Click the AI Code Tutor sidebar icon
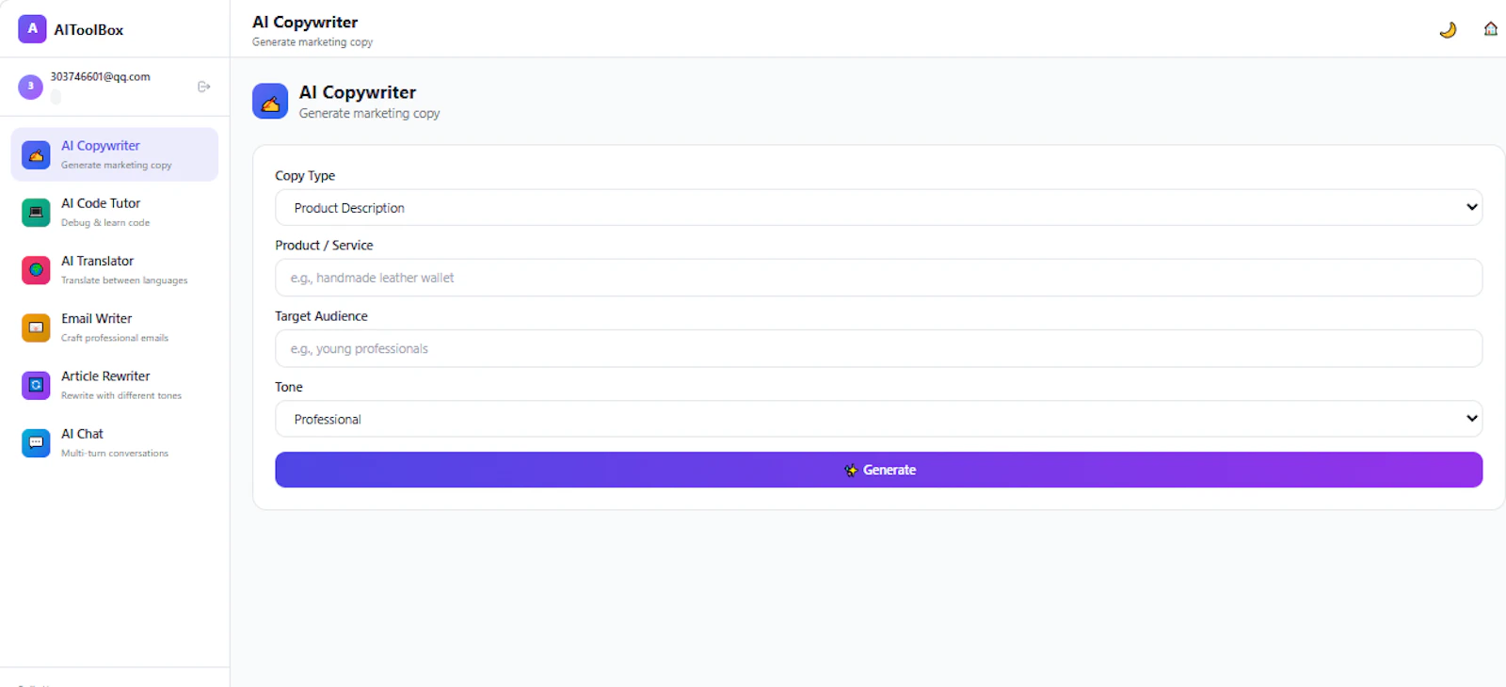 click(x=36, y=213)
